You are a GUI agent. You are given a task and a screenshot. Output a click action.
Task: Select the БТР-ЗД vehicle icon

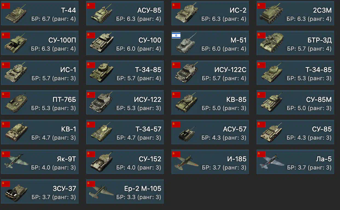271,43
